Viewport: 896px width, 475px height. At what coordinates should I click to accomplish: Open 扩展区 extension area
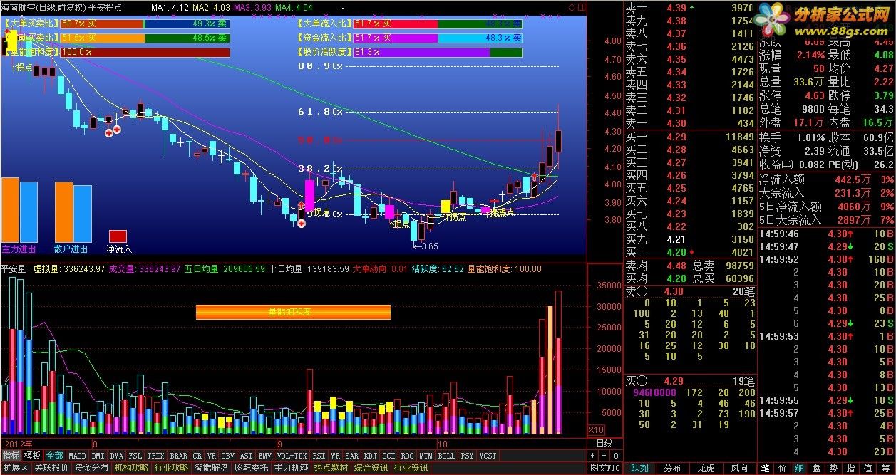[15, 469]
